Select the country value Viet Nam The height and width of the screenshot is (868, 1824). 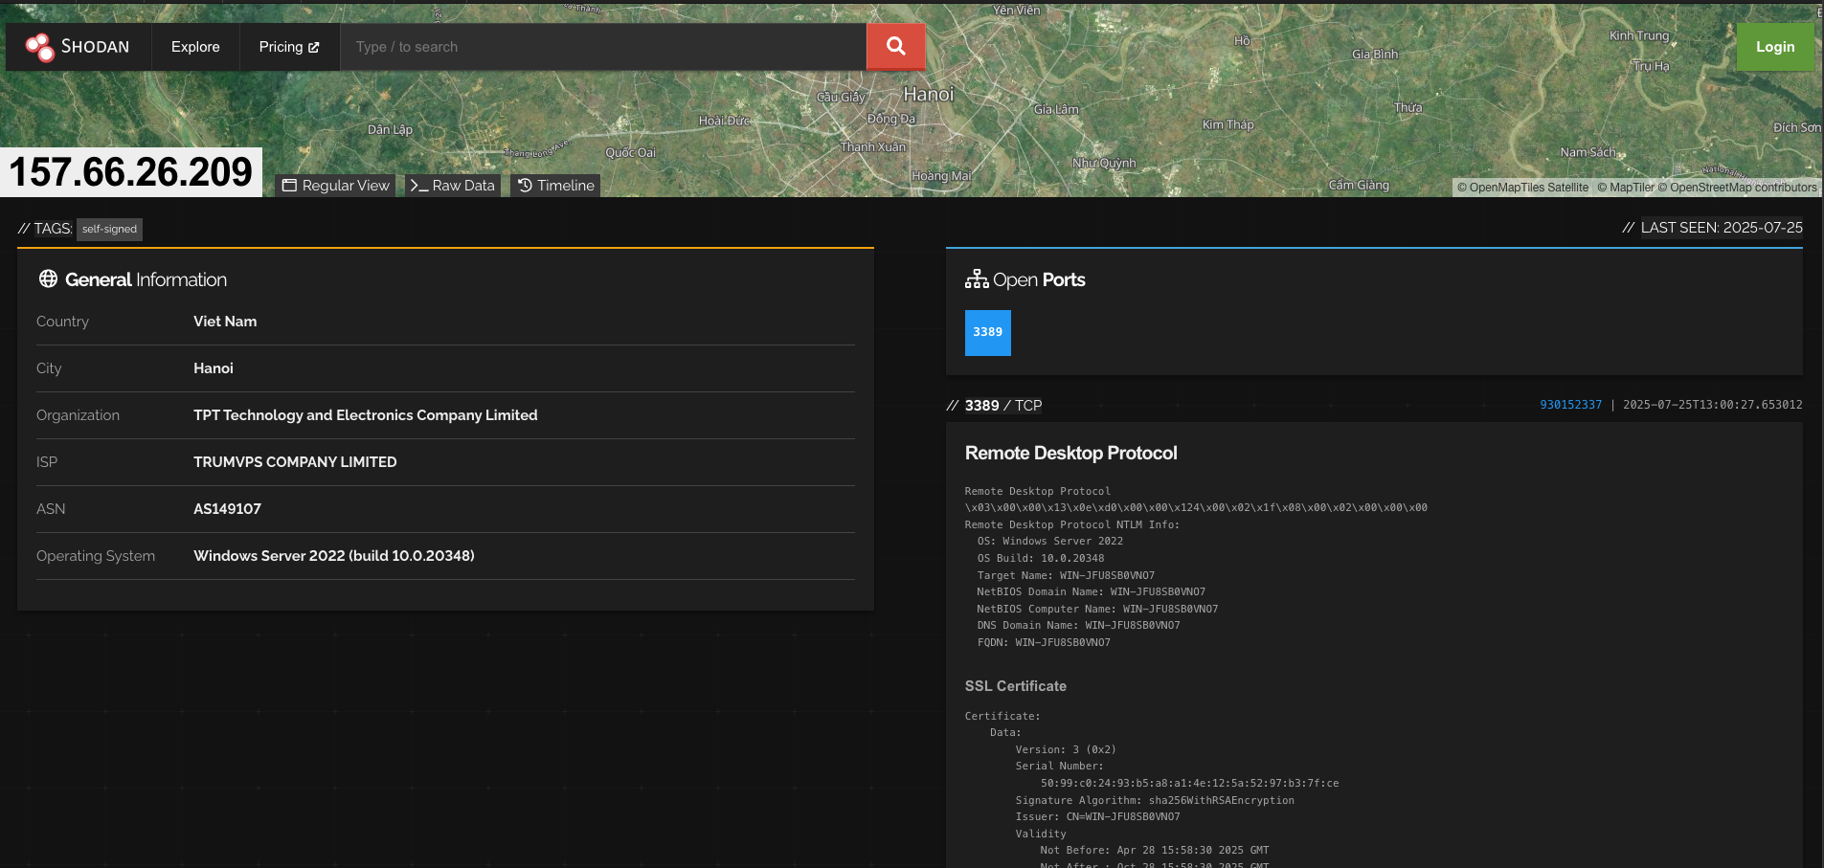click(225, 322)
